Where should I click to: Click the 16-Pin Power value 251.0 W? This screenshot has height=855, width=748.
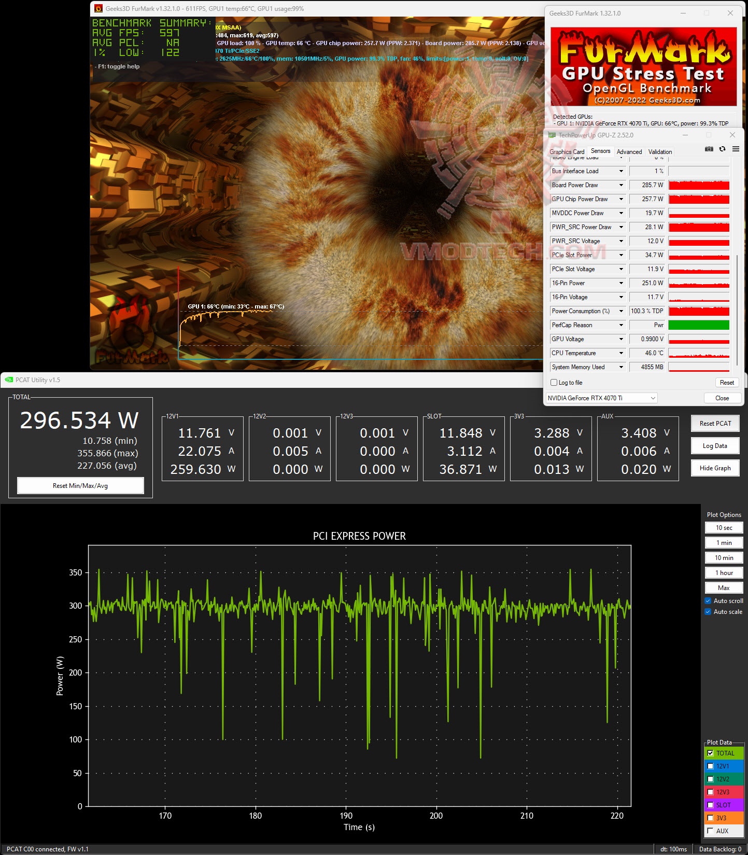646,283
